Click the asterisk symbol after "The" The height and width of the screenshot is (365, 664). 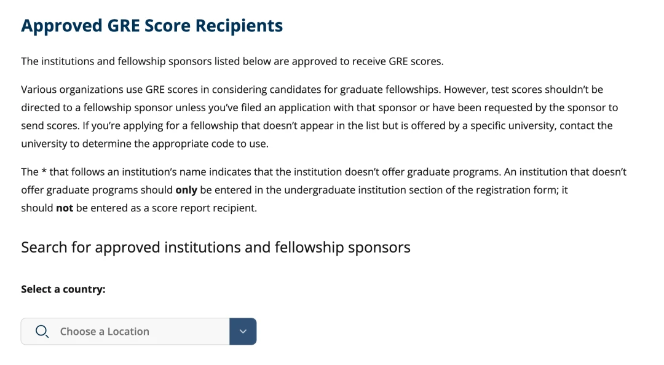[x=44, y=173]
